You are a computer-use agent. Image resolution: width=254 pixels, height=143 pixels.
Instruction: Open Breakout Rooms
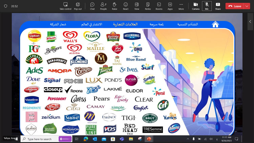[x=159, y=6]
